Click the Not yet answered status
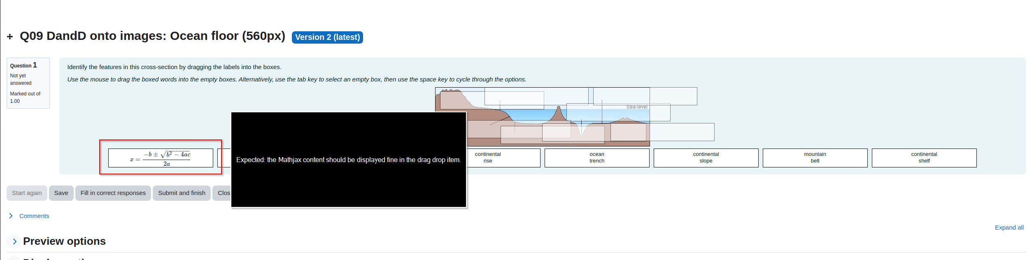 pyautogui.click(x=21, y=79)
